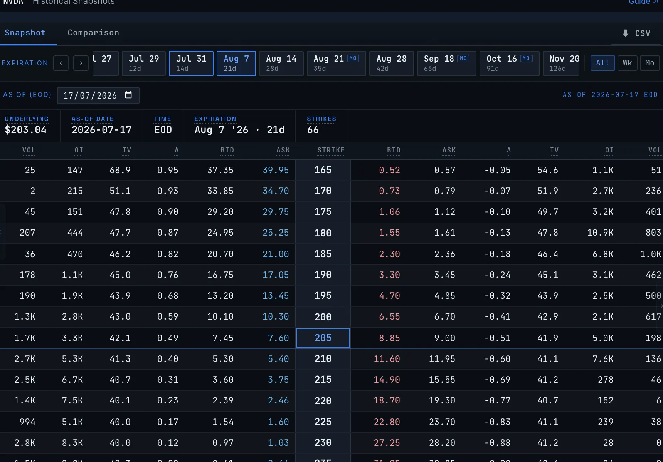Filter expirations by Mo (monthly)
The width and height of the screenshot is (663, 462).
(650, 63)
